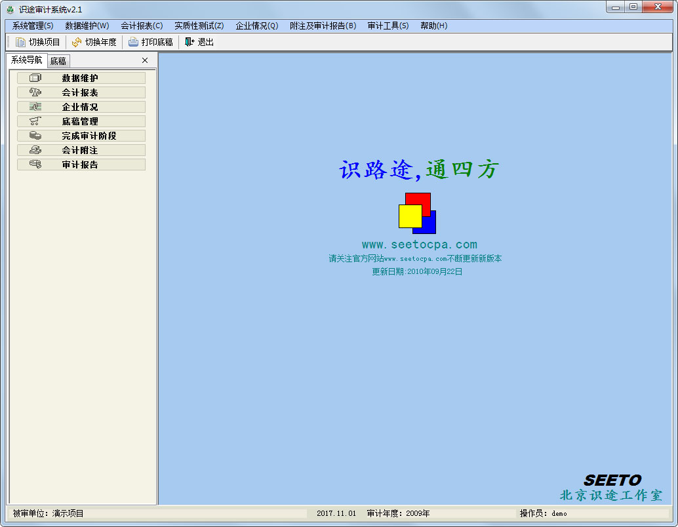Image resolution: width=678 pixels, height=527 pixels.
Task: Click the overlapping colored squares logo
Action: 417,213
